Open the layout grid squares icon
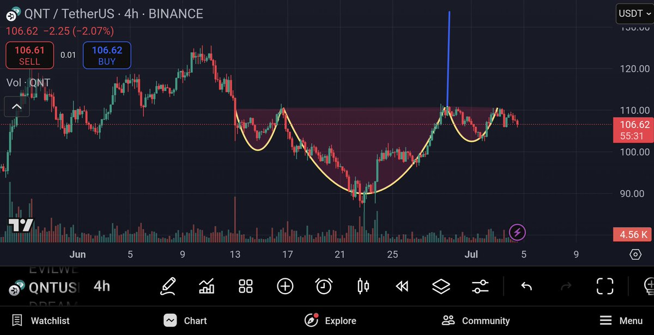This screenshot has height=335, width=654. (246, 286)
